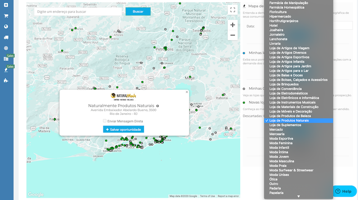The image size is (358, 200).
Task: Select Loja de Suplementos from dropdown list
Action: (285, 125)
